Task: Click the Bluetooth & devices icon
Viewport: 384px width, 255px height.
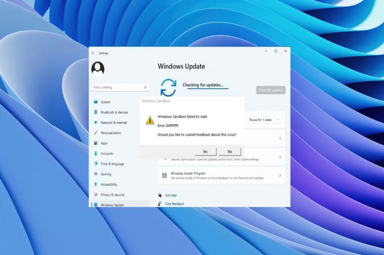Action: click(x=96, y=112)
